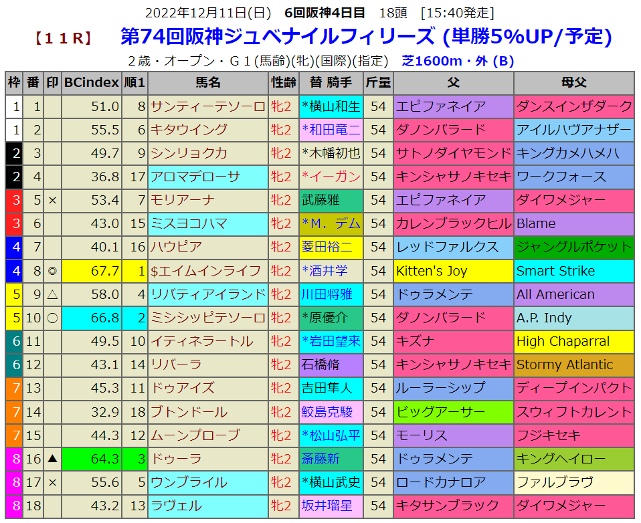The width and height of the screenshot is (641, 523).
Task: Click jockey 川田将雅
Action: (x=331, y=294)
